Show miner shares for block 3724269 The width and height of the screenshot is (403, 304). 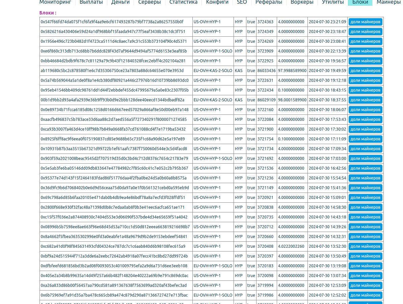coord(365,41)
